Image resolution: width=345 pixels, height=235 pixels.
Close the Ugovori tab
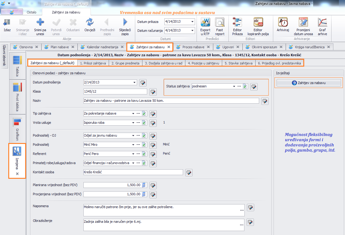point(238,47)
